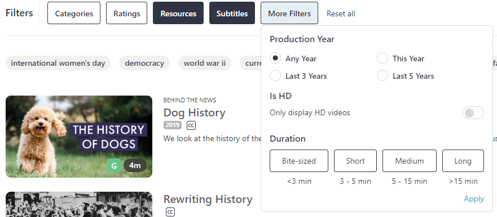Click the Production Year heading
497x217 pixels.
coord(302,39)
